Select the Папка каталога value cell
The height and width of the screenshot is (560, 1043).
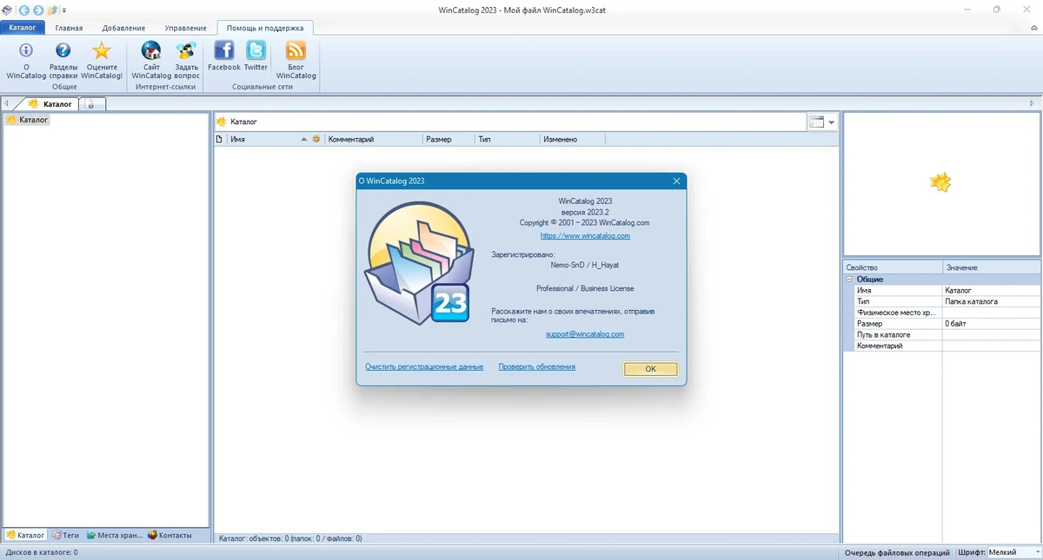992,301
